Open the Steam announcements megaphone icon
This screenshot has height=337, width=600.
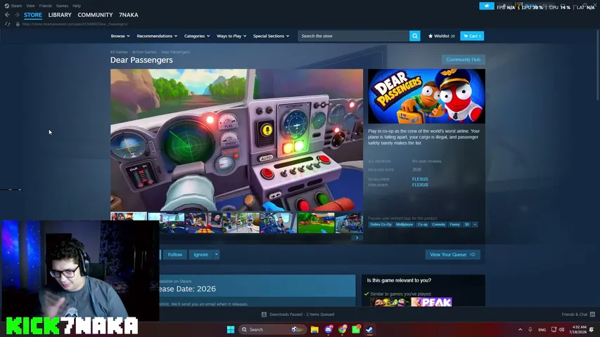(487, 6)
